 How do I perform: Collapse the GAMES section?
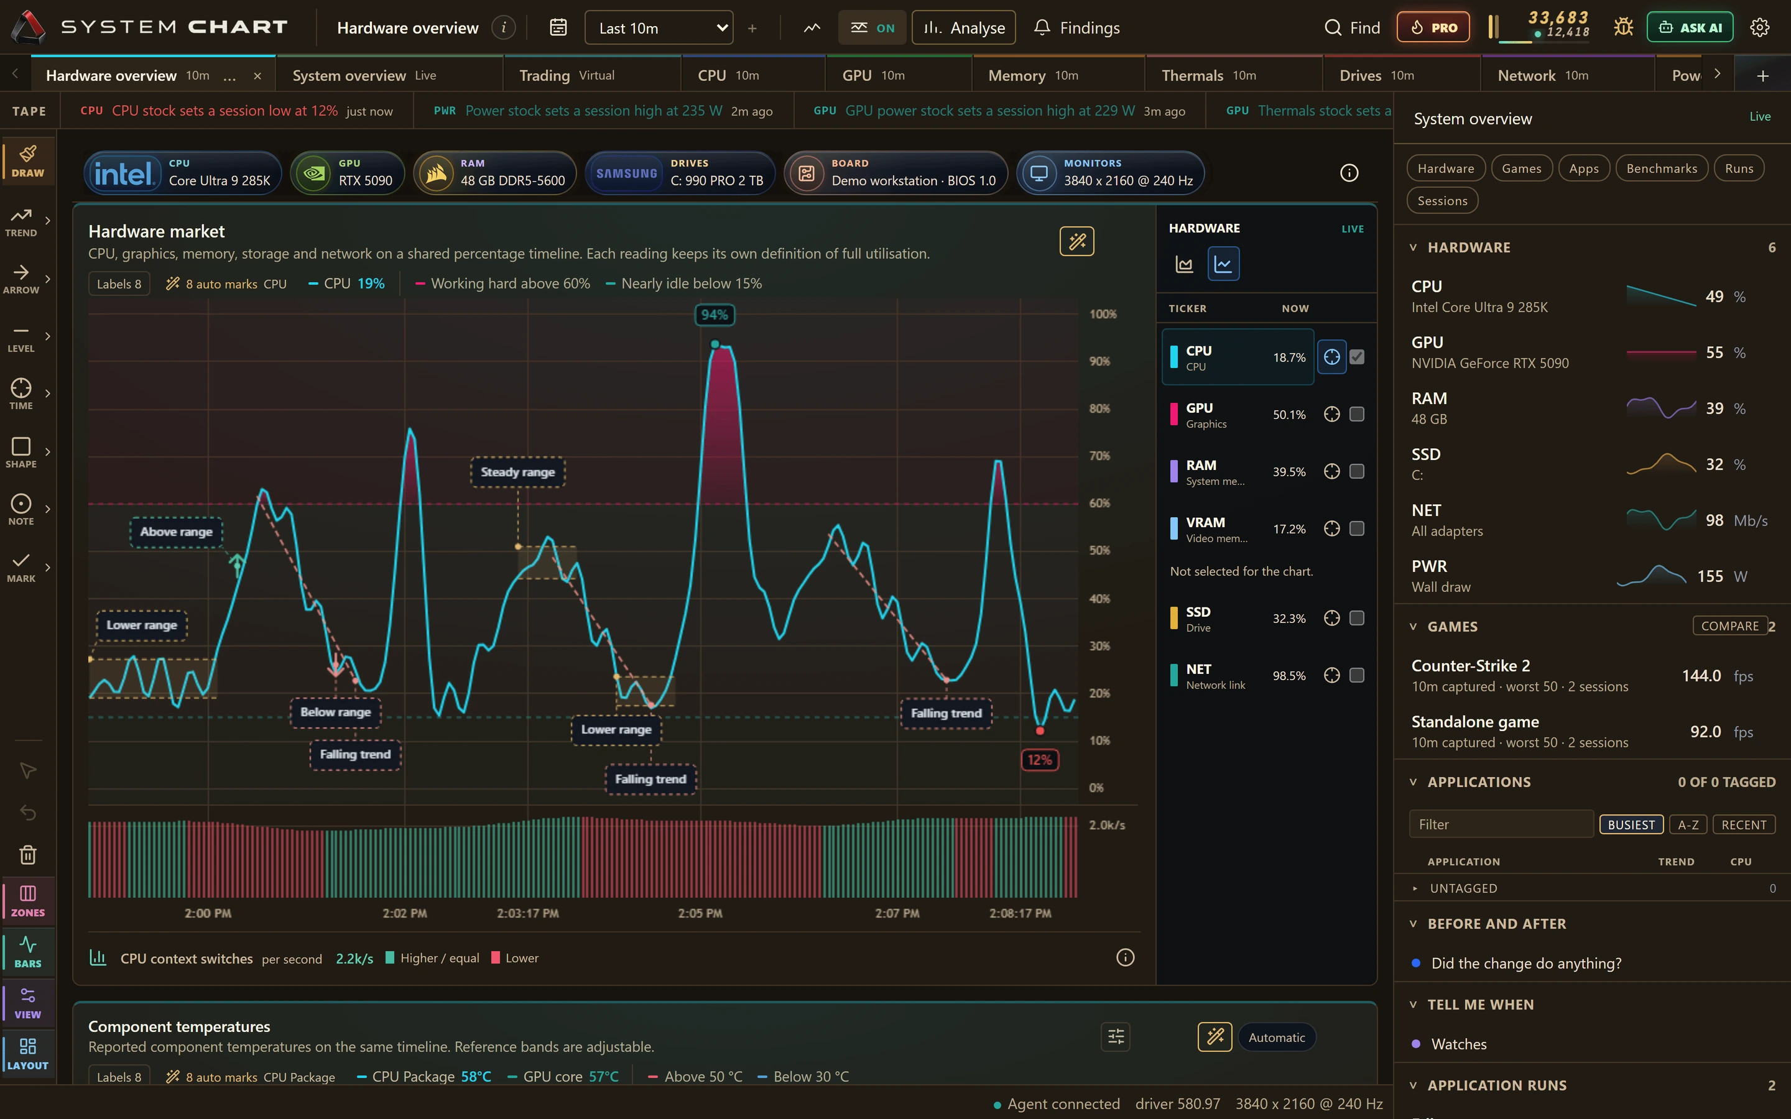[x=1413, y=626]
